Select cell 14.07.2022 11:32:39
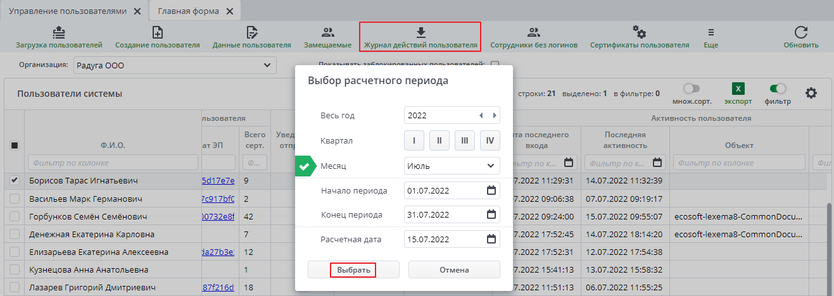Image resolution: width=834 pixels, height=296 pixels. click(625, 181)
